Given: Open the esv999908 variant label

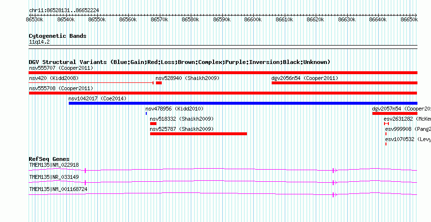Looking at the screenshot, I should [x=408, y=129].
